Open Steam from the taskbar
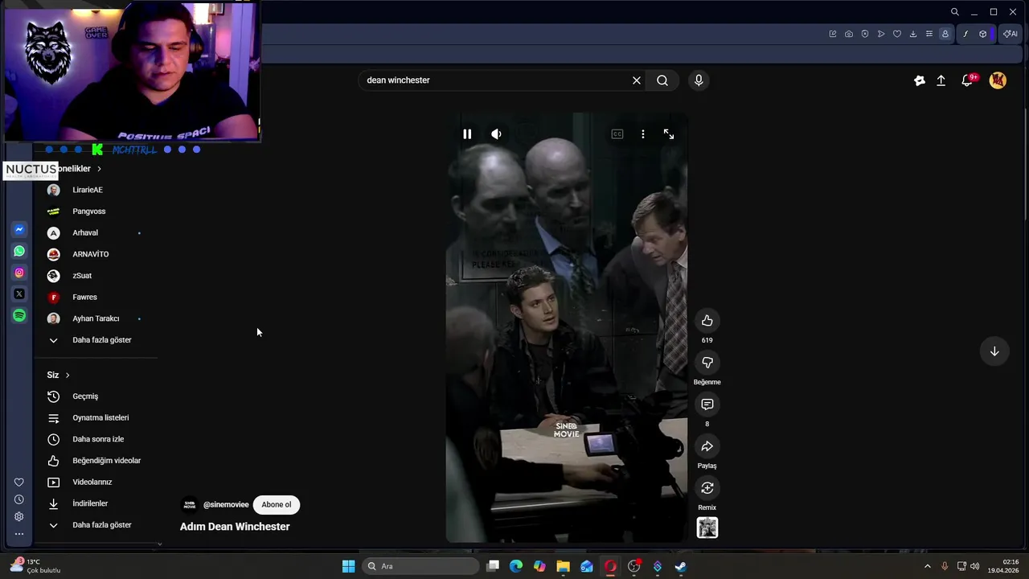Viewport: 1029px width, 579px height. pyautogui.click(x=680, y=566)
